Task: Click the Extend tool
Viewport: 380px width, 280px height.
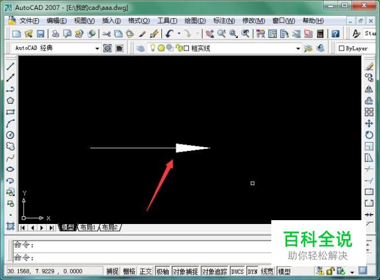Action: point(369,181)
